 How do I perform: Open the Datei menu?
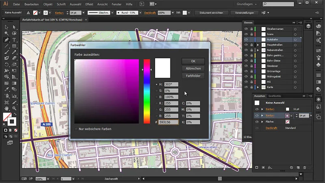tap(17, 4)
